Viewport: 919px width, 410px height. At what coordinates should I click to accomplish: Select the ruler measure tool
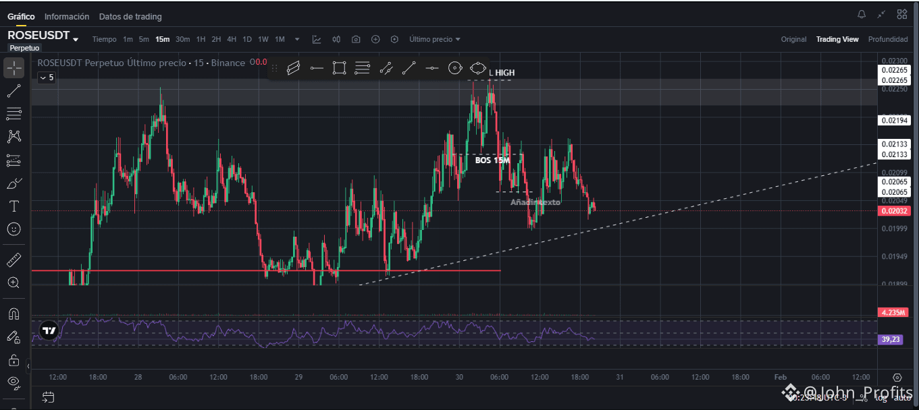pyautogui.click(x=14, y=260)
